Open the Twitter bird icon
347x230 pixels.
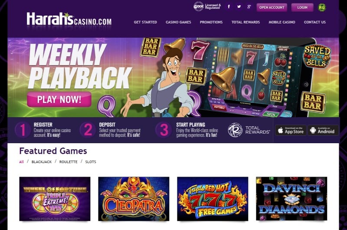pyautogui.click(x=239, y=7)
